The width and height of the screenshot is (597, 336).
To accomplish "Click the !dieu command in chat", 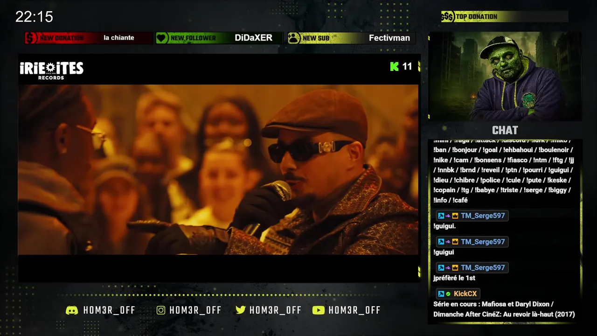I will [441, 180].
